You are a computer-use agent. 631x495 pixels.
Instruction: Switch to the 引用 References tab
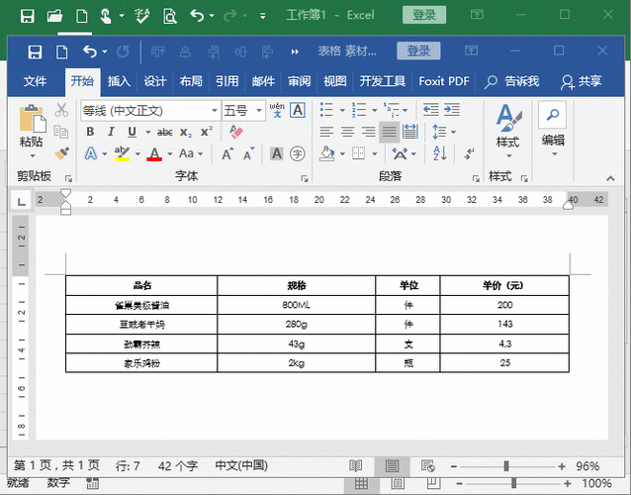pos(226,81)
